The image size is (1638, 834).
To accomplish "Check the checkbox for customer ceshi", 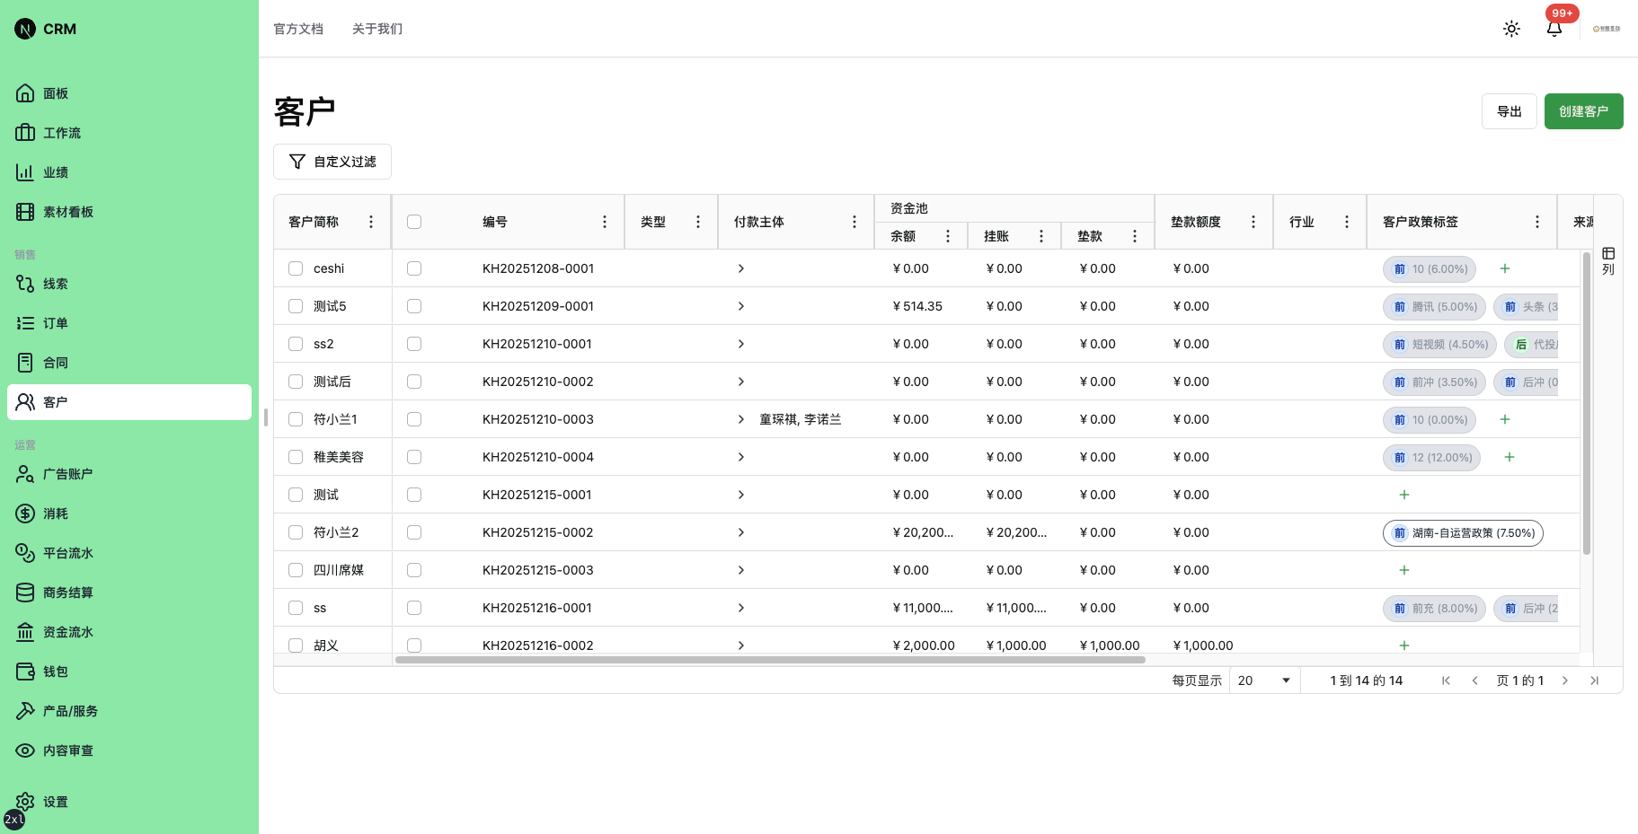I will [296, 268].
